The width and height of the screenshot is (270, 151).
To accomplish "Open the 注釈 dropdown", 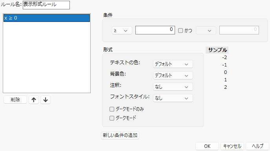I will 173,87.
